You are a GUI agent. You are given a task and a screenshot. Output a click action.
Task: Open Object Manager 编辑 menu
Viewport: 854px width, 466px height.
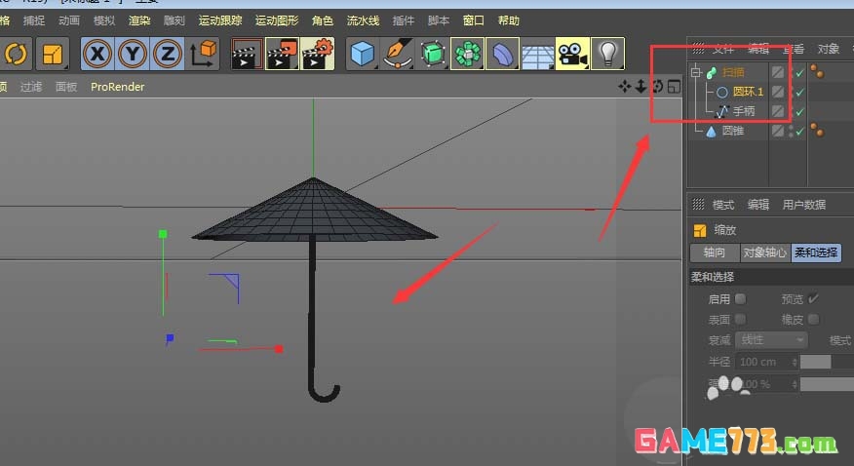[x=758, y=49]
